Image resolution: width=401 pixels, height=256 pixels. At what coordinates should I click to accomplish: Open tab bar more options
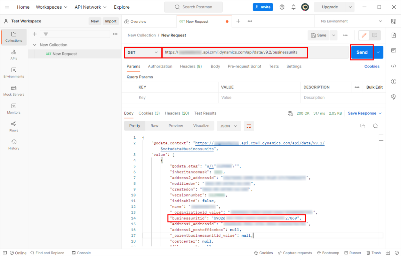click(x=250, y=21)
